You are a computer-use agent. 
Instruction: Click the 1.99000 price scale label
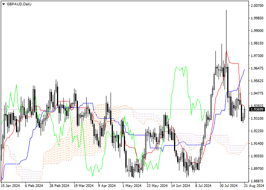(x=257, y=30)
